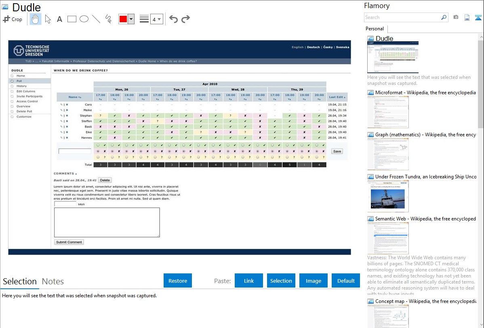Viewport: 484px width, 328px height.
Task: Open the red color dropdown arrow
Action: [x=131, y=19]
